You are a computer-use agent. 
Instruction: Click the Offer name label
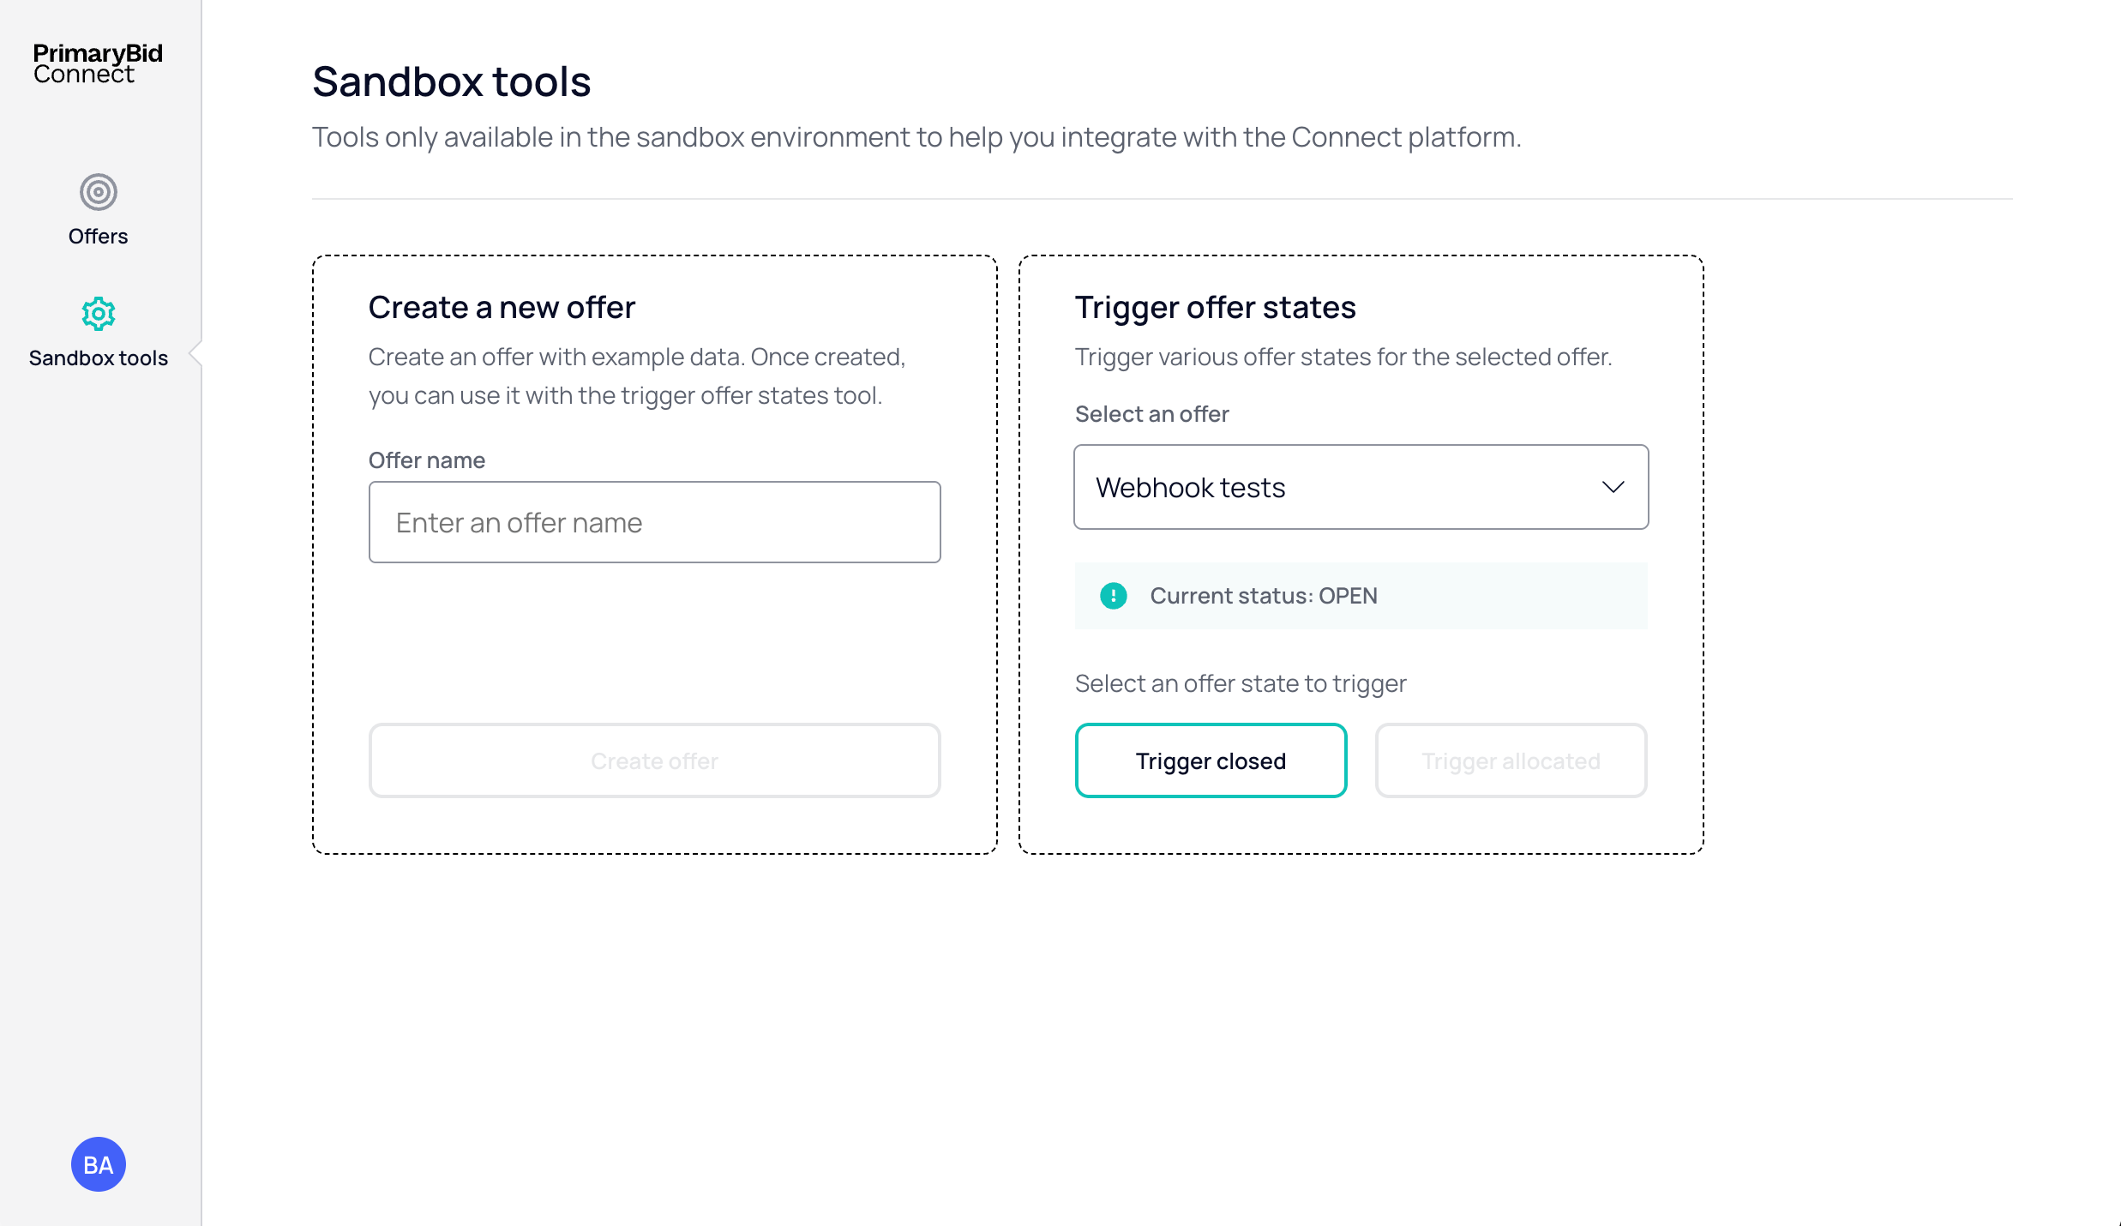tap(426, 460)
